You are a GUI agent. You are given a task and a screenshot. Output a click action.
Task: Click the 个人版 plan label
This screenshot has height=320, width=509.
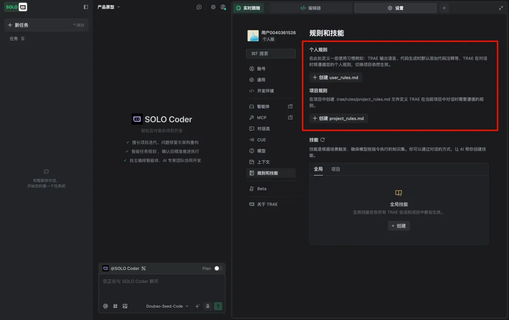[269, 39]
